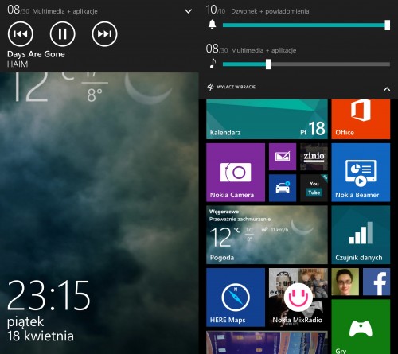
Task: Pause the song Days Are Gone
Action: (x=63, y=34)
